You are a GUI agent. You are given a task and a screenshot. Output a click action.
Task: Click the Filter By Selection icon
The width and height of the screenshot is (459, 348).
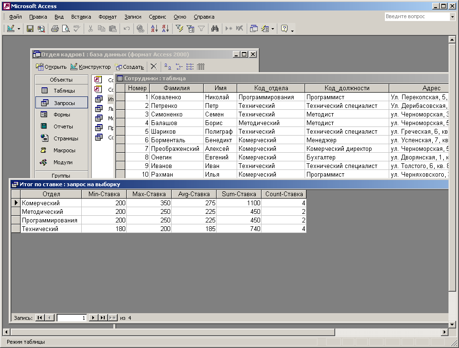[179, 29]
